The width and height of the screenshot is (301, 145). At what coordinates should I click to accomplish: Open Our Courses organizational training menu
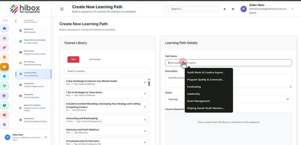pyautogui.click(x=33, y=63)
